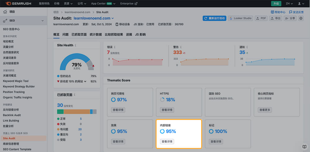This screenshot has width=310, height=152.
Task: Switch to the 统计数据 tab
Action: (96, 35)
